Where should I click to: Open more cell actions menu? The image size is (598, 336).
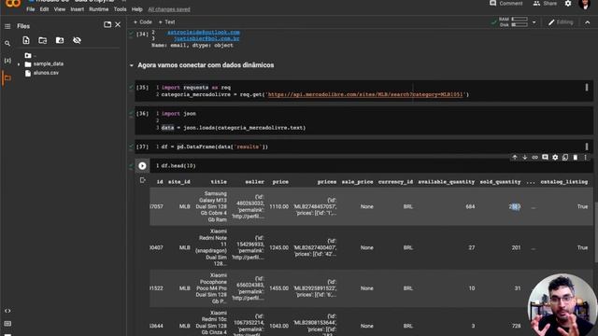(x=586, y=158)
